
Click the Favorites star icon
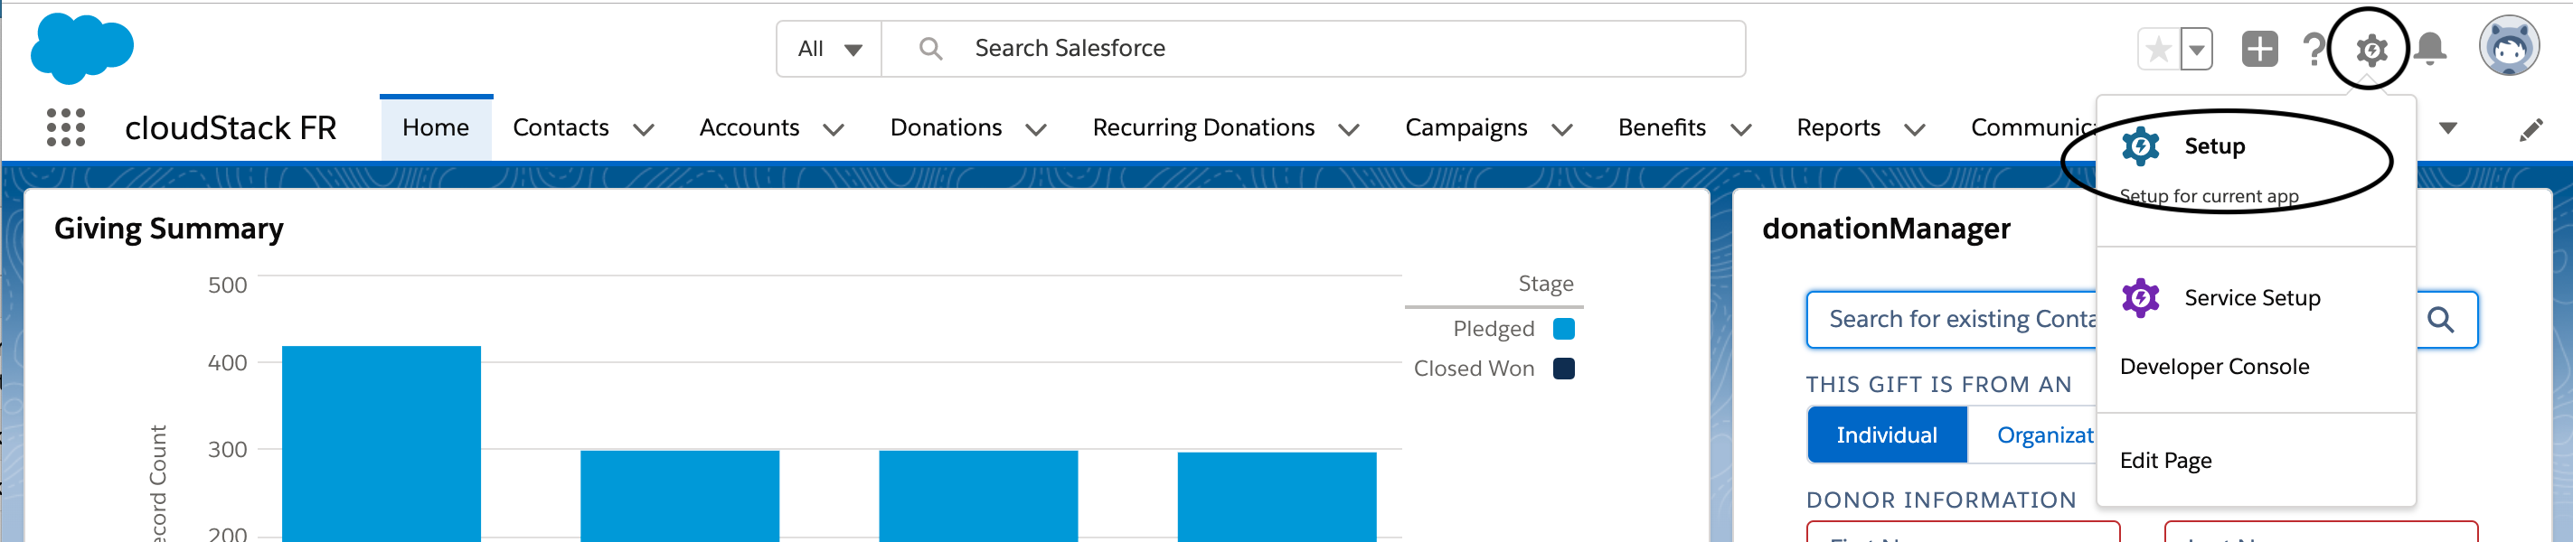click(x=2159, y=49)
